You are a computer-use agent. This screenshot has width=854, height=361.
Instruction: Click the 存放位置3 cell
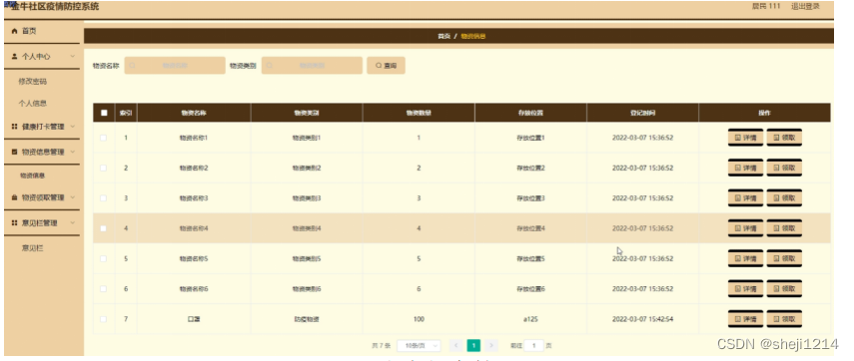(530, 198)
